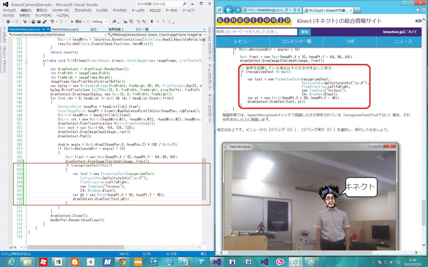Toggle pin on MainWindow.xaml.cs tab
Image resolution: width=428 pixels, height=267 pixels.
[44, 29]
